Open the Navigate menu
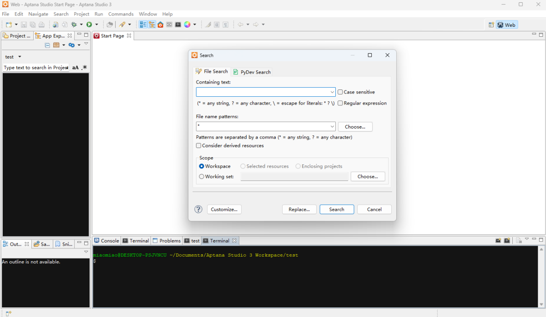 tap(38, 14)
